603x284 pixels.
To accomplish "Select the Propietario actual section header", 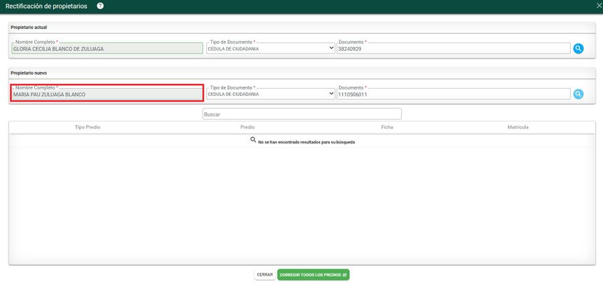I will [29, 27].
